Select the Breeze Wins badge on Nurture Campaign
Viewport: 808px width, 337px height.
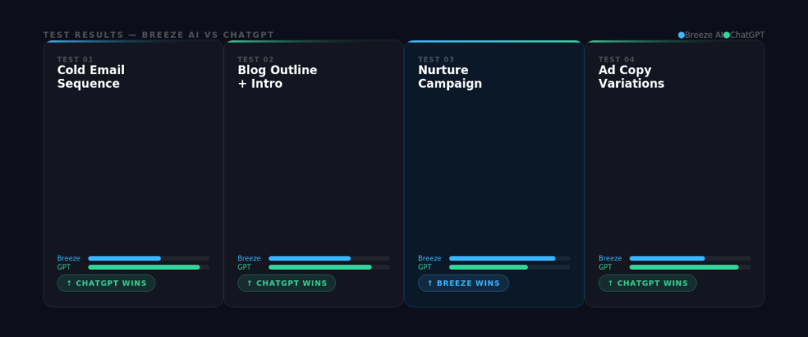pos(463,283)
